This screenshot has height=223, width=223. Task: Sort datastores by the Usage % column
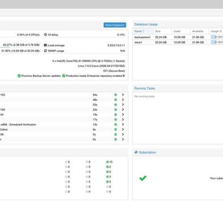point(216,31)
